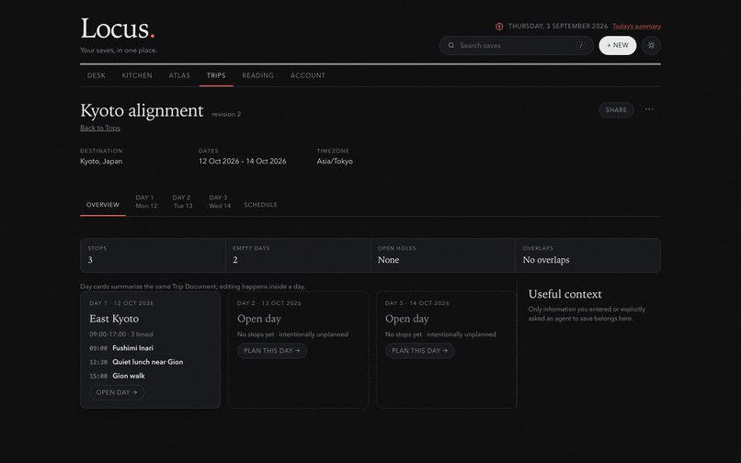Screen dimensions: 741x463
Task: Click the Kyoto alignment trip title
Action: point(142,110)
